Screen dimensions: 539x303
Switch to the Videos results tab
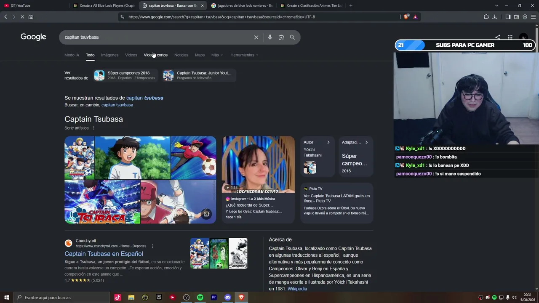click(x=131, y=55)
